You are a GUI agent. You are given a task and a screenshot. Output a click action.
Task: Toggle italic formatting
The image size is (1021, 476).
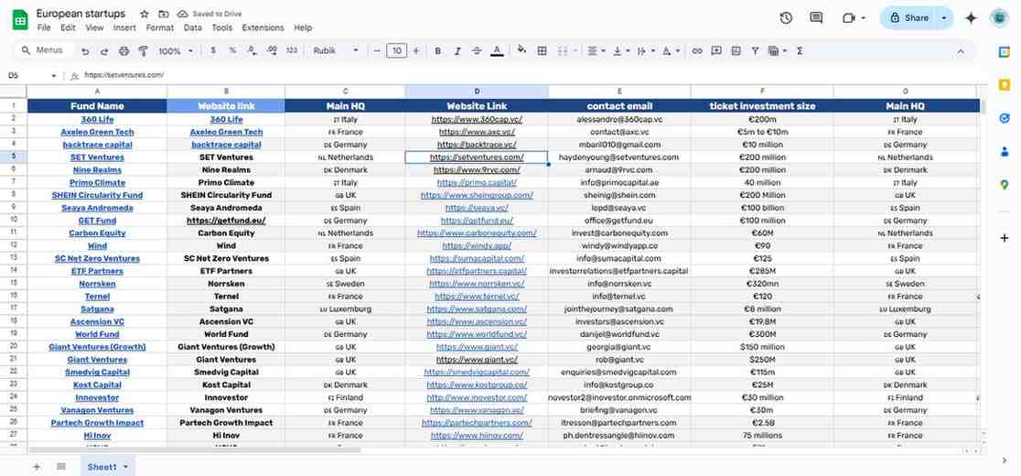[457, 50]
